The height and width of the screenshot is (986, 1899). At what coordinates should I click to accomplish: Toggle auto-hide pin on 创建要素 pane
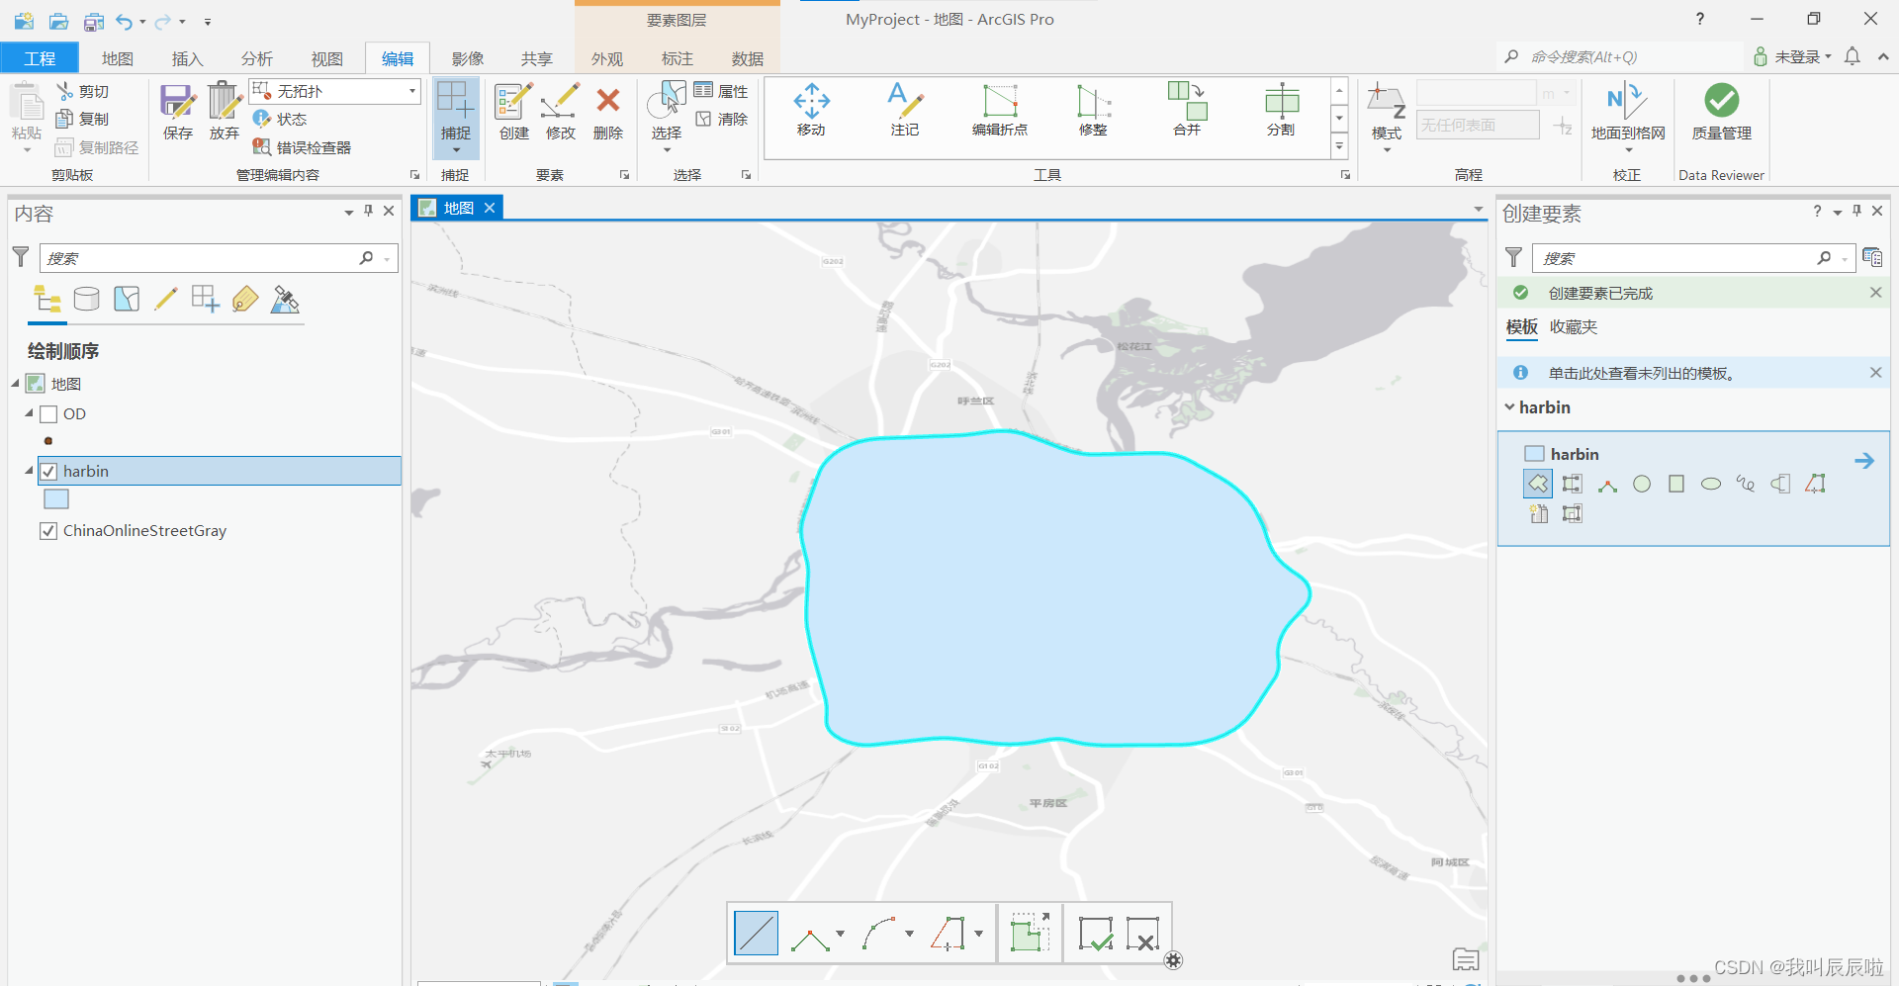(x=1857, y=211)
